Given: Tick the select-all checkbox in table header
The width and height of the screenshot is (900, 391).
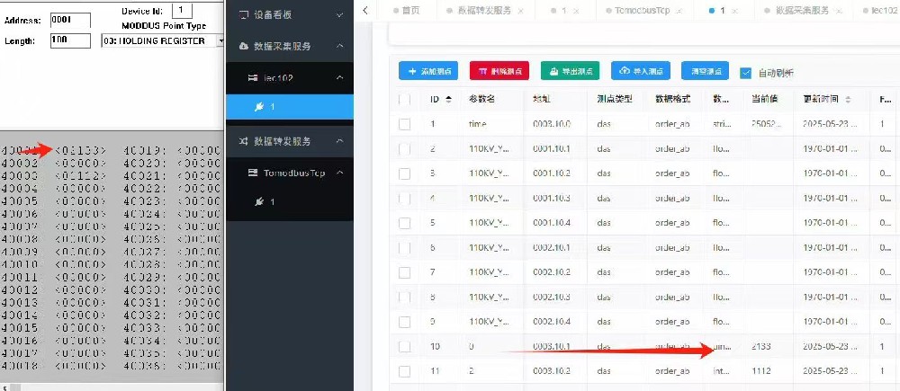Looking at the screenshot, I should coord(405,99).
